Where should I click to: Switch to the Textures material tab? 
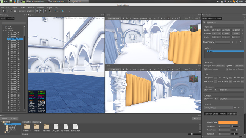[223, 114]
